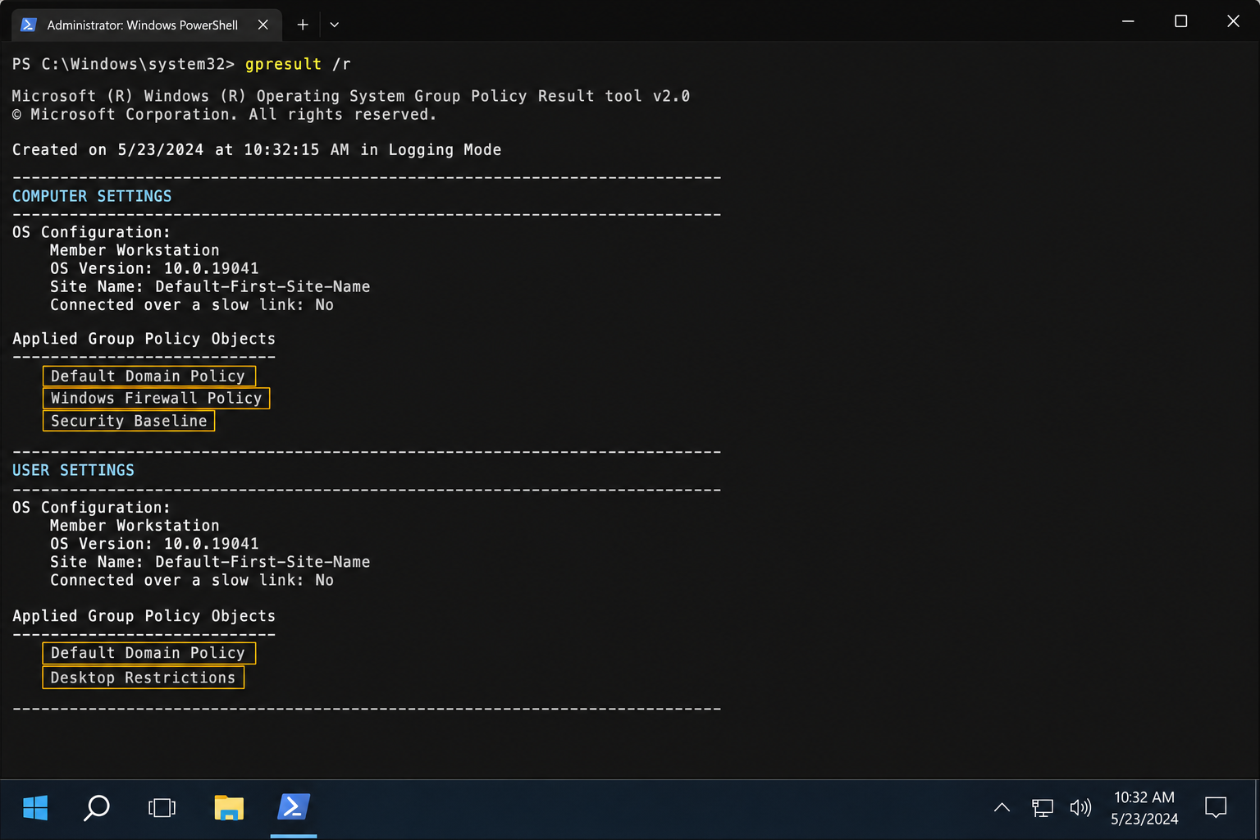
Task: Click the 'PS C:\Windows\system32>' prompt
Action: [123, 64]
